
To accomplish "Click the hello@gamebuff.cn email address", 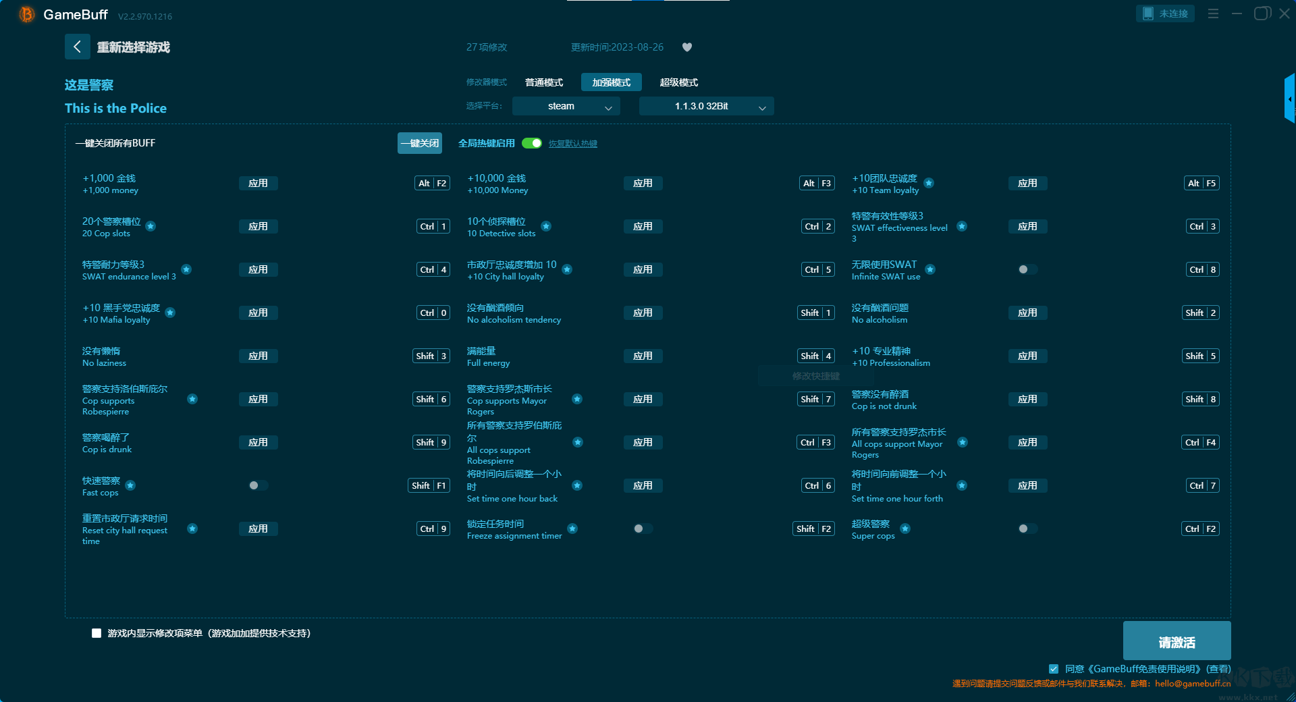I will point(1193,684).
